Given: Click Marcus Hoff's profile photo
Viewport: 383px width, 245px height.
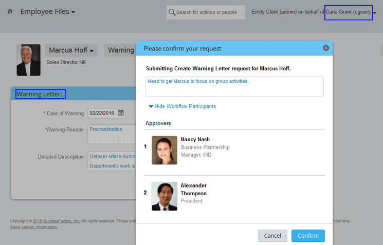Looking at the screenshot, I should [28, 60].
